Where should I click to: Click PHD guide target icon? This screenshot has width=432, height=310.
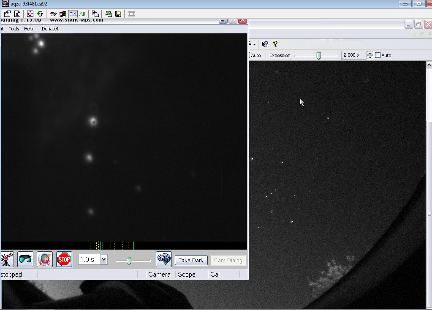(x=45, y=259)
